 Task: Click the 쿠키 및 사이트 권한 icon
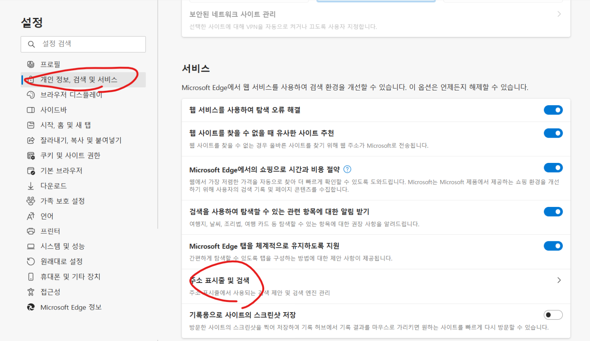coord(31,155)
